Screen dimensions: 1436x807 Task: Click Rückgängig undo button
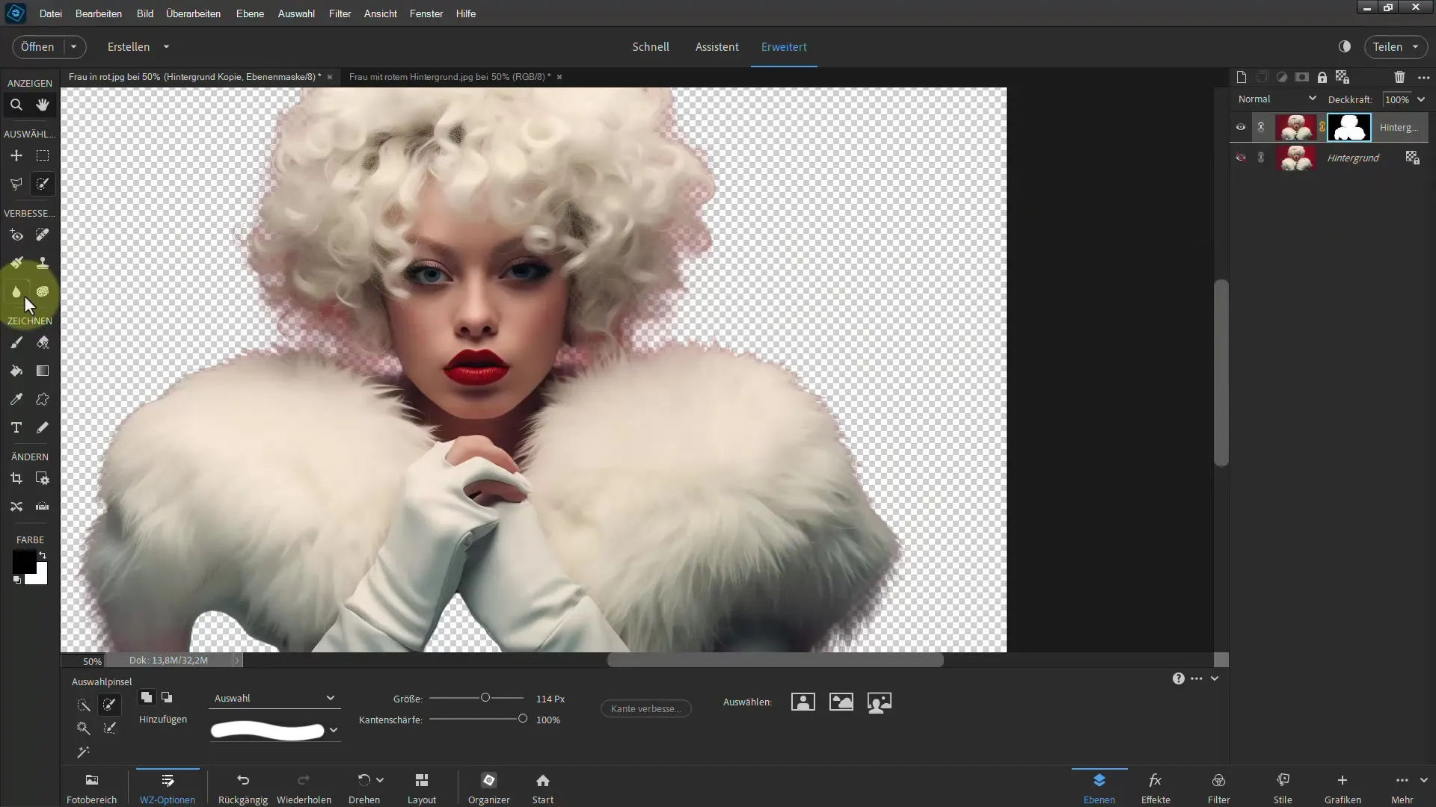point(243,788)
